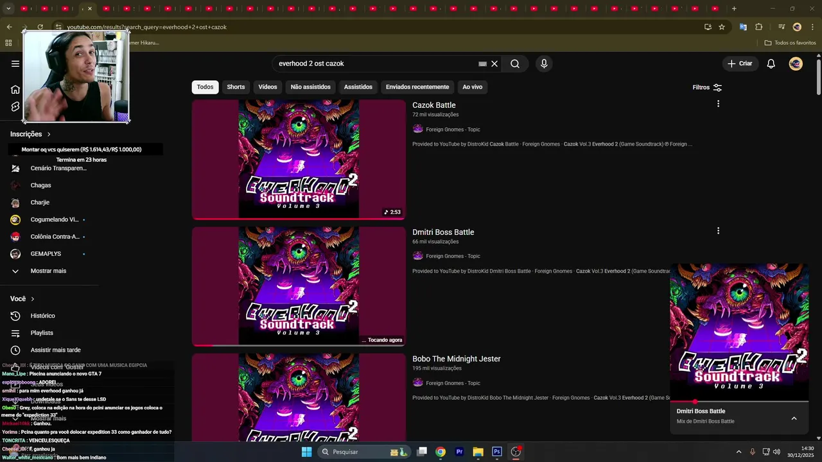
Task: Start voice search with microphone icon
Action: 544,64
